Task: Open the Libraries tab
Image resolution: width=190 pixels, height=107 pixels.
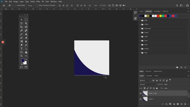Action: 148,71
